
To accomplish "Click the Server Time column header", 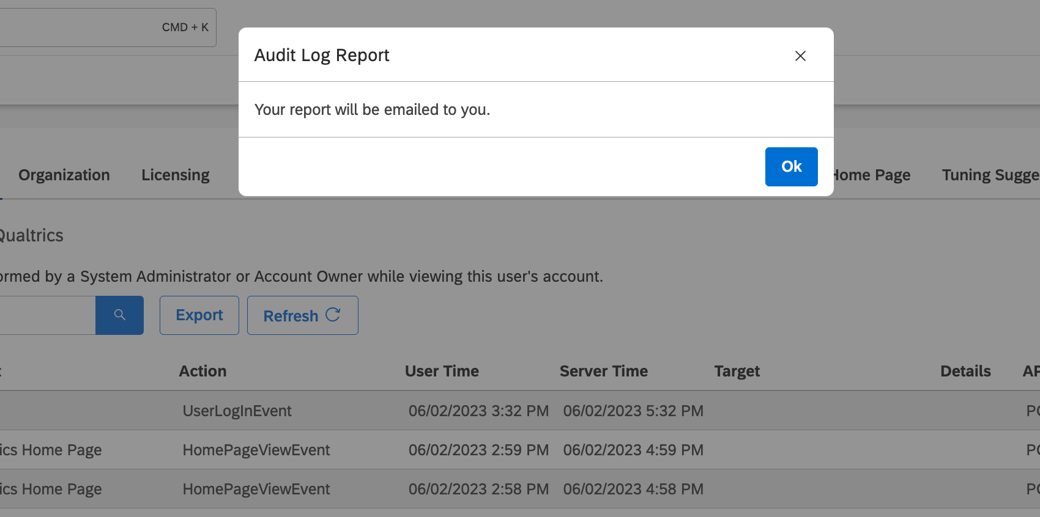I will pos(603,372).
